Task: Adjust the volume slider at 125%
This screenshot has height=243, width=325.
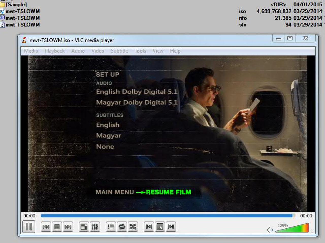Action: 292,228
